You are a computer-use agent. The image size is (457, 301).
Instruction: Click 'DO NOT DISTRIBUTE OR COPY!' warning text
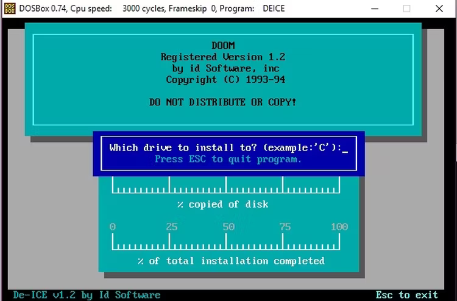(x=223, y=102)
